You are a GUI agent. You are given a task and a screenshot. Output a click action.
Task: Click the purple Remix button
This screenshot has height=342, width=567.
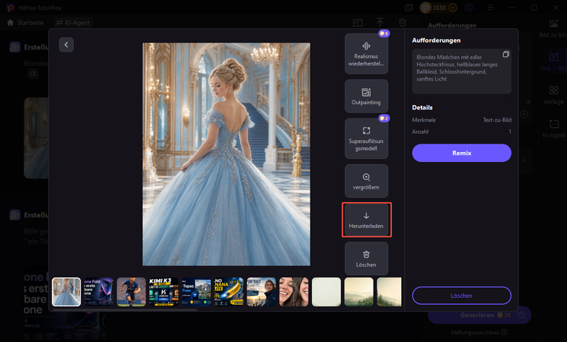(x=461, y=153)
